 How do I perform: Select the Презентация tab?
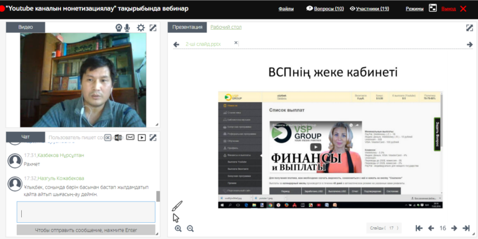[187, 27]
